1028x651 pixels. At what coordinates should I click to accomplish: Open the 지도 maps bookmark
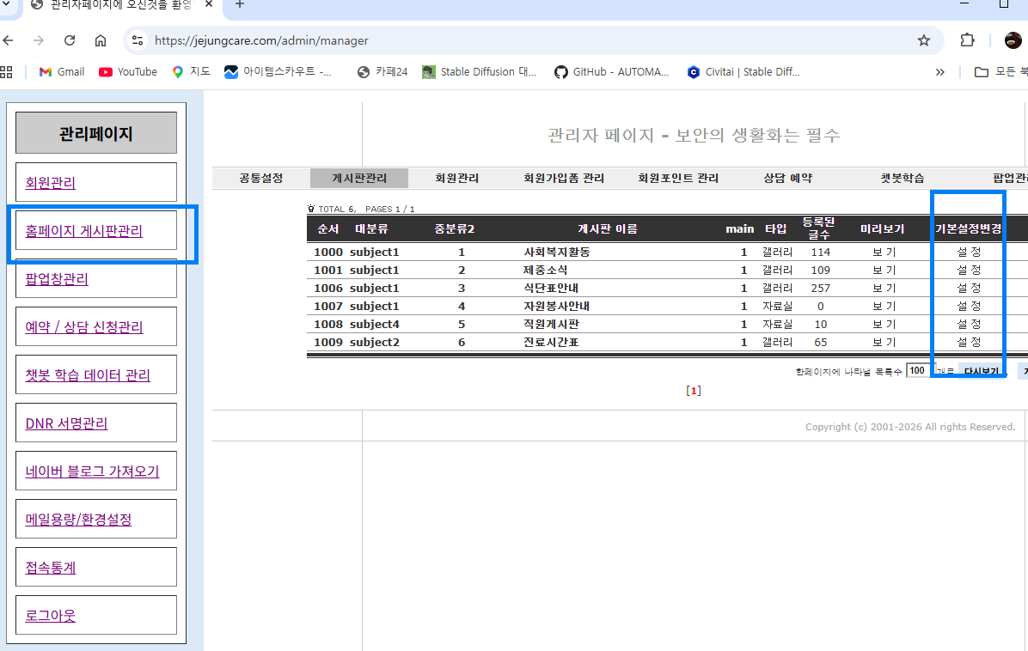(191, 72)
